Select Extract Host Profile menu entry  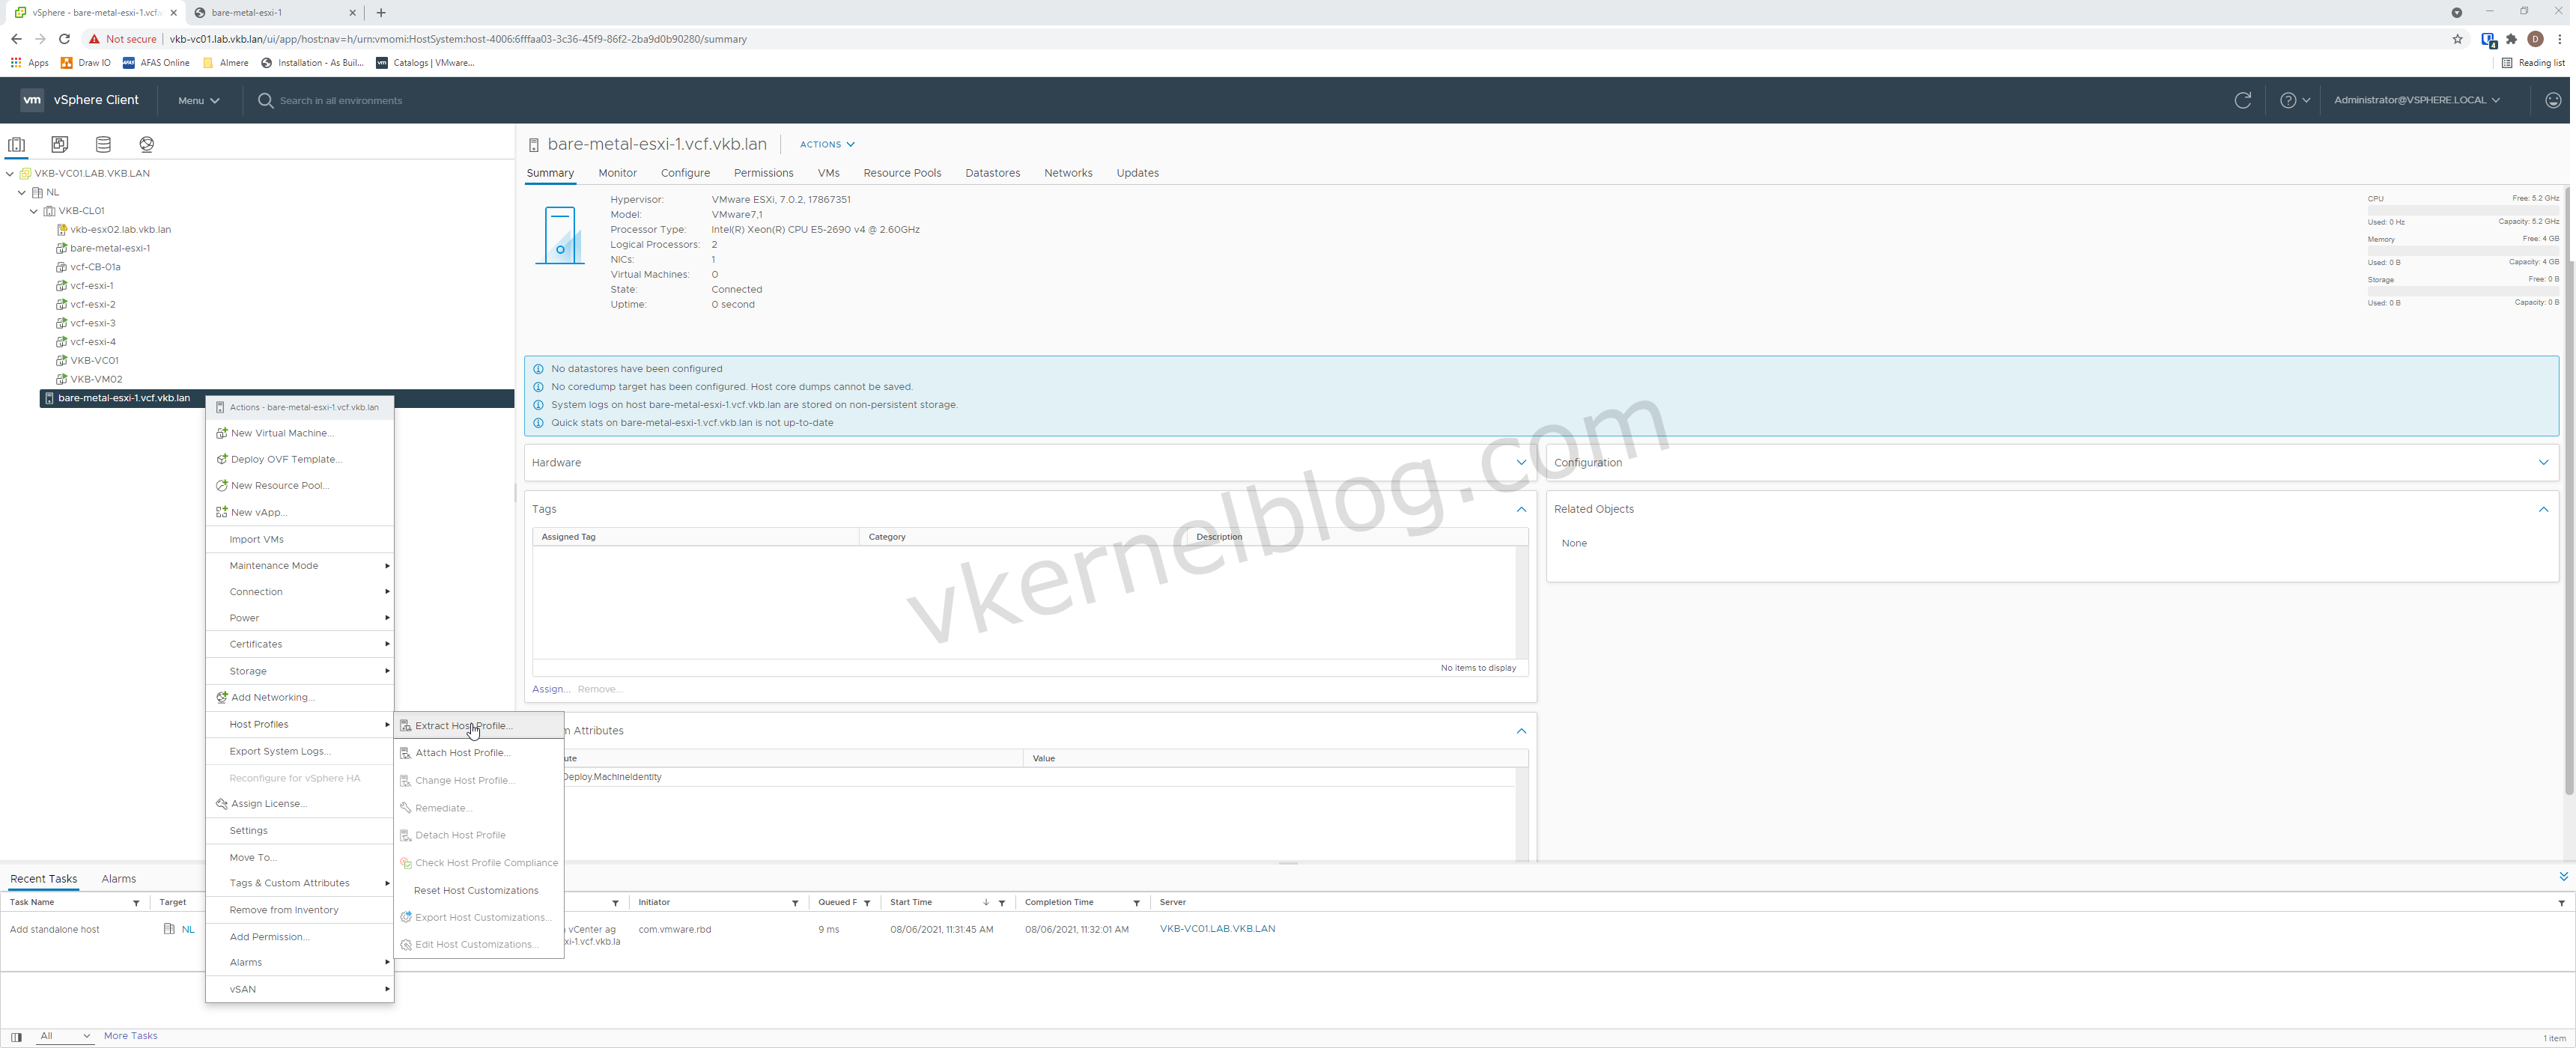tap(463, 726)
